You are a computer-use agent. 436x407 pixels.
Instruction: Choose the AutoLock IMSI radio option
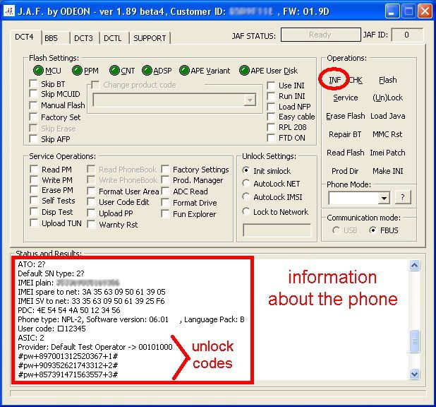coord(246,196)
